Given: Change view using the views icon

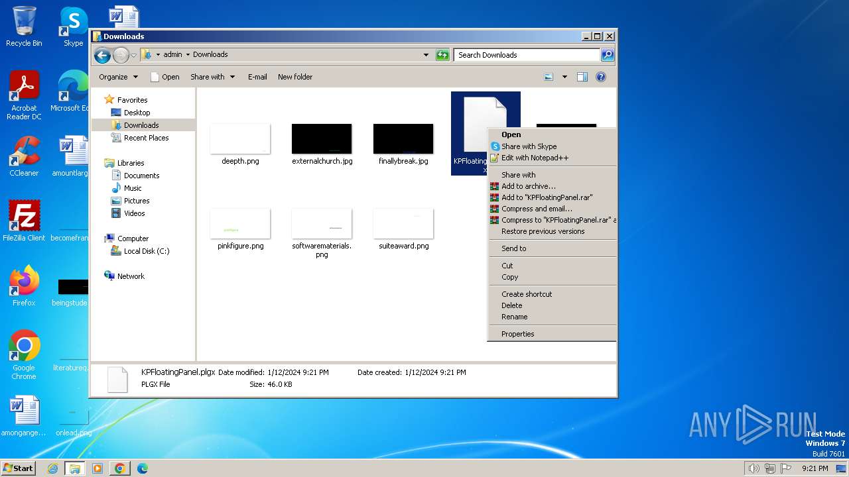Looking at the screenshot, I should tap(549, 77).
